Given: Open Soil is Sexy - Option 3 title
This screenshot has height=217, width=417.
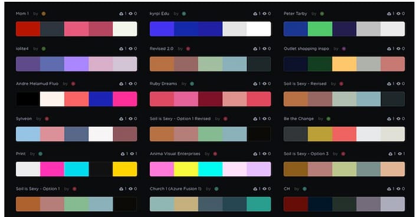Looking at the screenshot, I should [306, 154].
